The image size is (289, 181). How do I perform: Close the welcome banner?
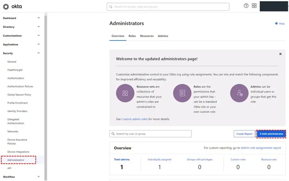[x=280, y=54]
